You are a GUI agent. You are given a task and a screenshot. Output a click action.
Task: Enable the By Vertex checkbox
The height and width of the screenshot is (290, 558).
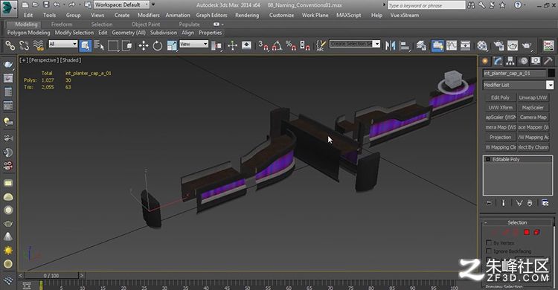point(489,242)
